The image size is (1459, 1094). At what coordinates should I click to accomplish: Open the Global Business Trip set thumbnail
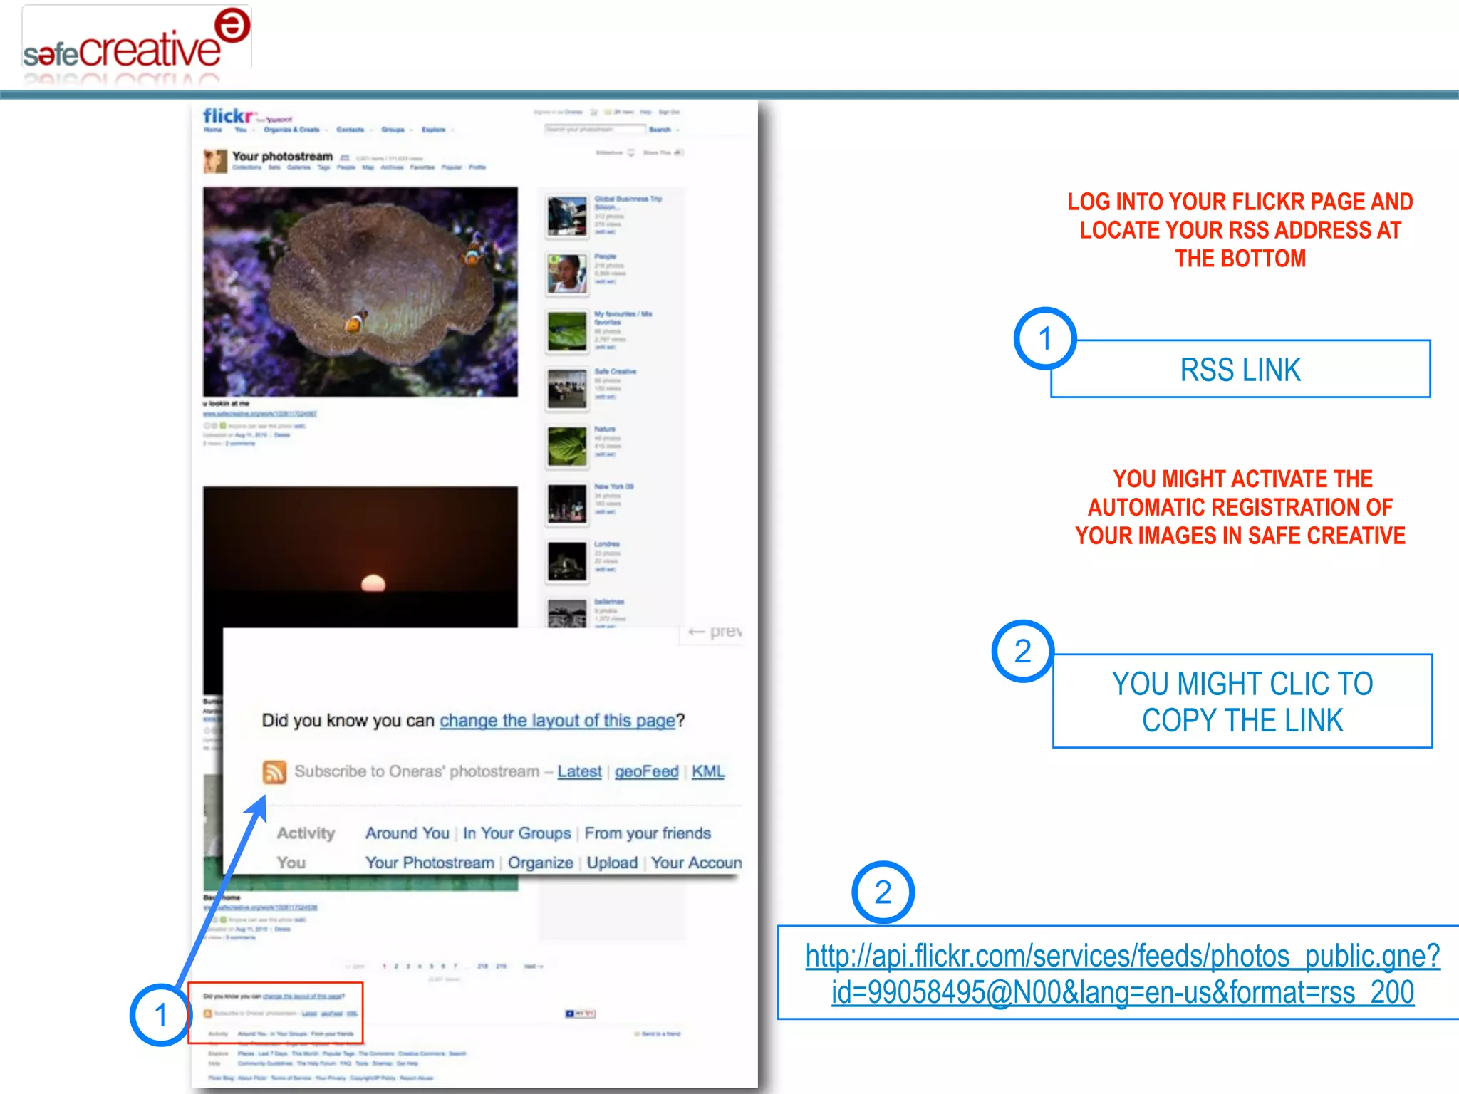click(567, 216)
